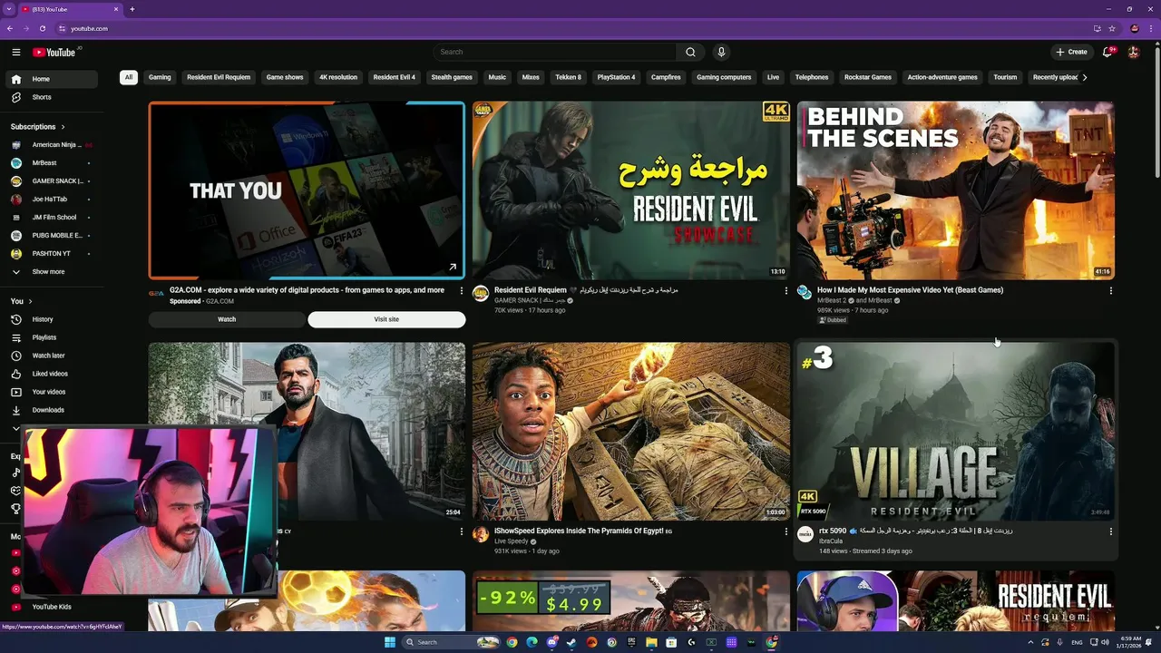Start voice search with the microphone

coord(721,52)
